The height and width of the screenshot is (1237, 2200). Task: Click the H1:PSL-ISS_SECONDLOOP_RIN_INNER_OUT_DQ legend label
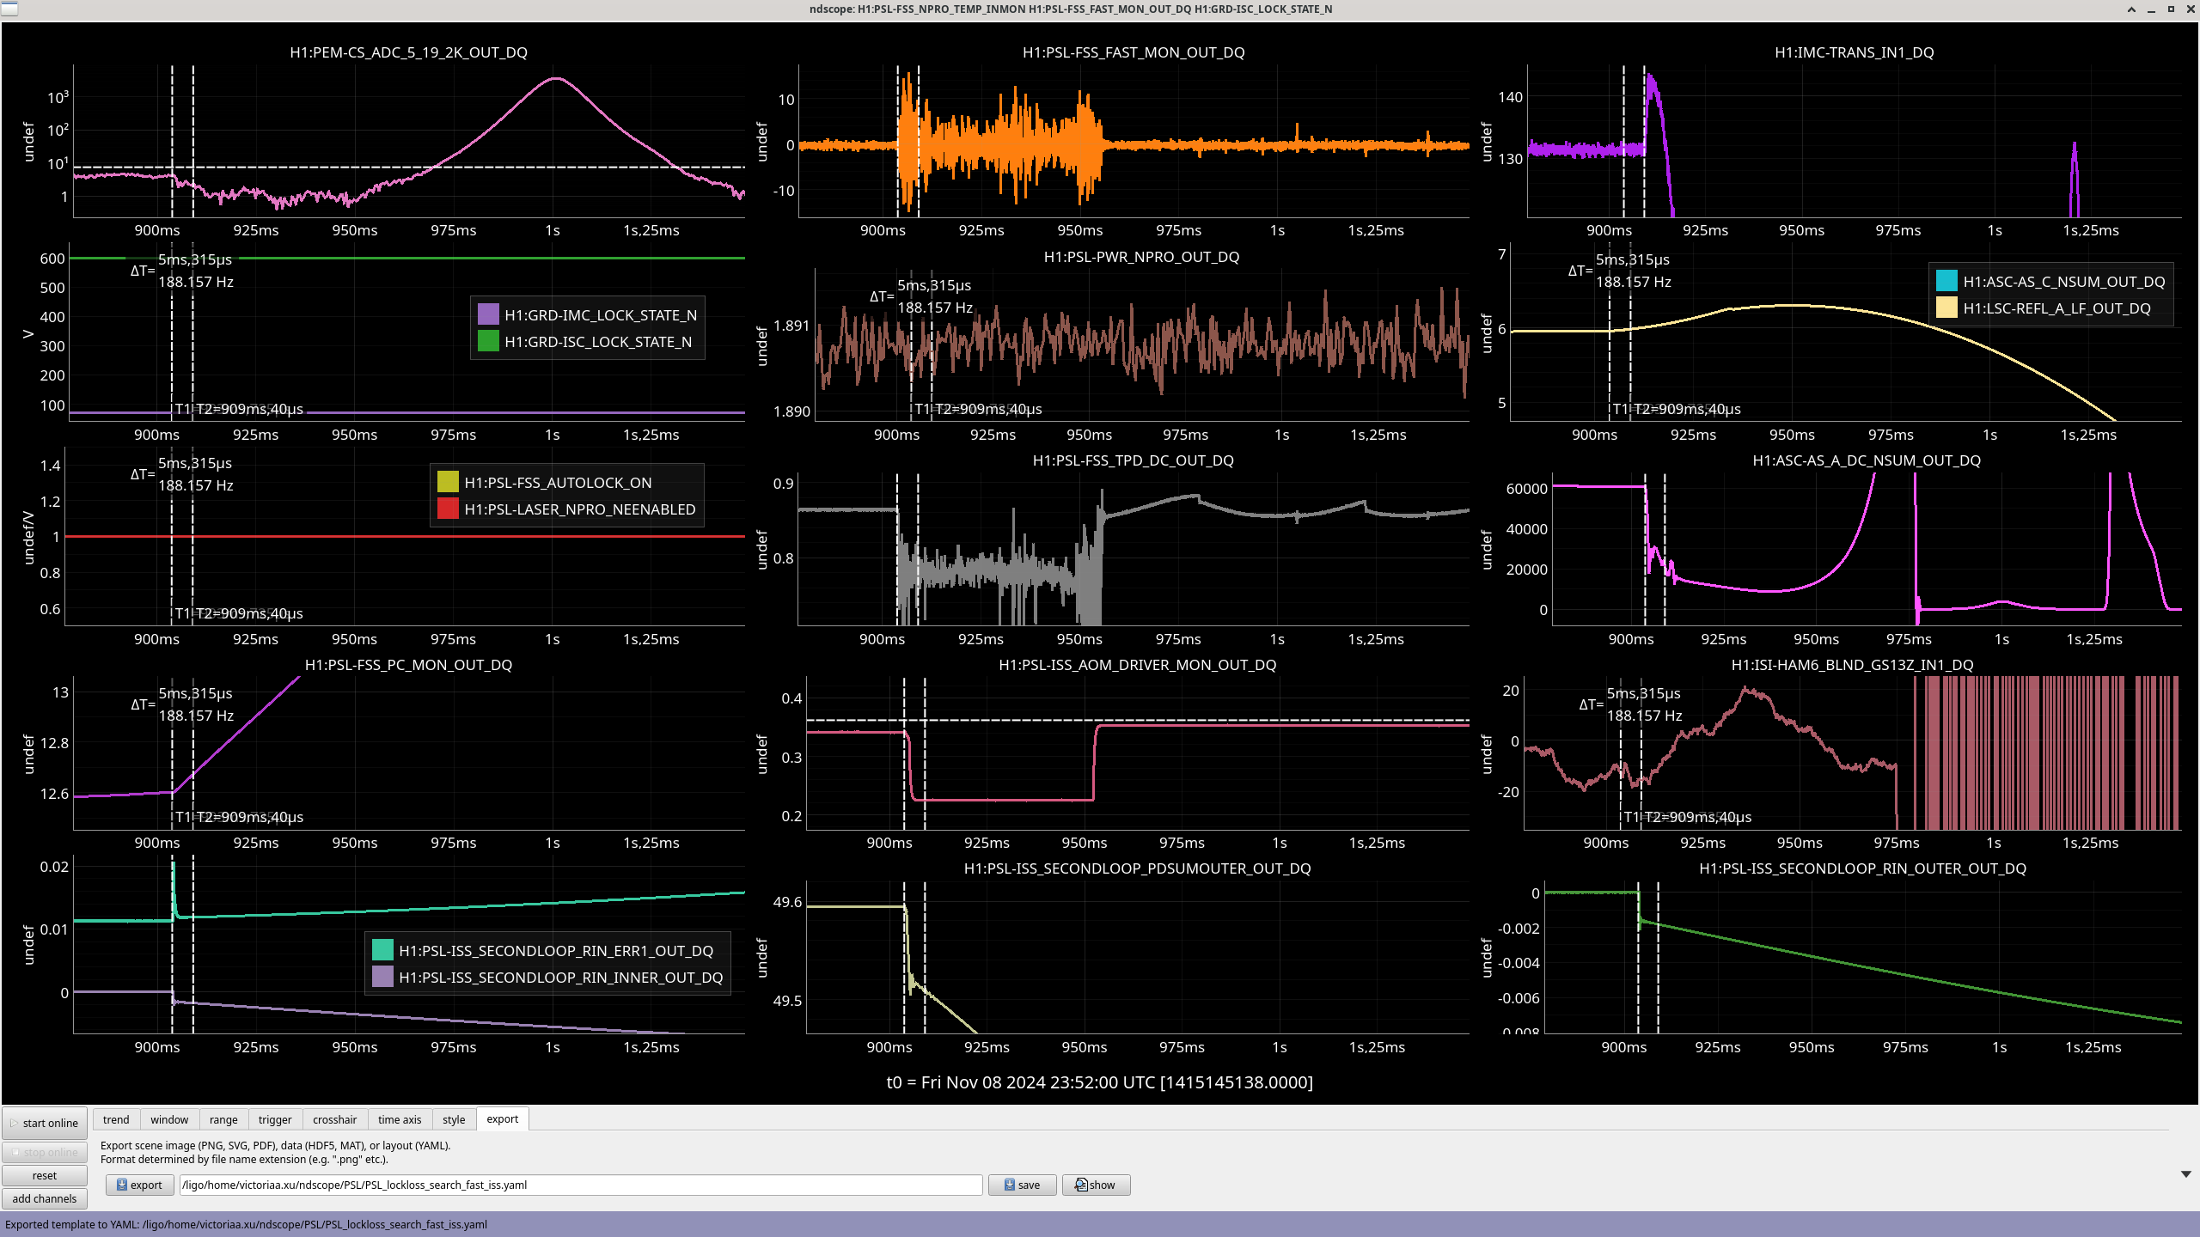tap(560, 978)
